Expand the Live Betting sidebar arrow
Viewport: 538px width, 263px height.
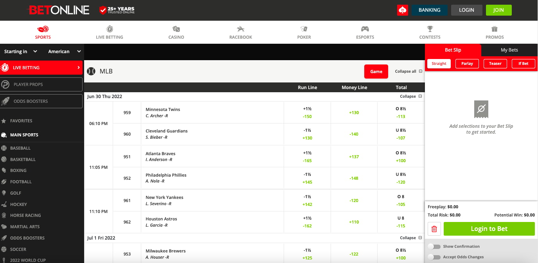tap(79, 68)
